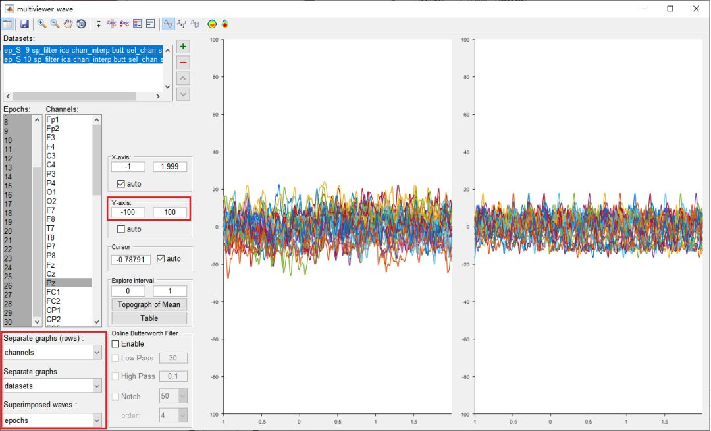
Task: Uncheck the X-axis auto checkbox
Action: tap(121, 184)
